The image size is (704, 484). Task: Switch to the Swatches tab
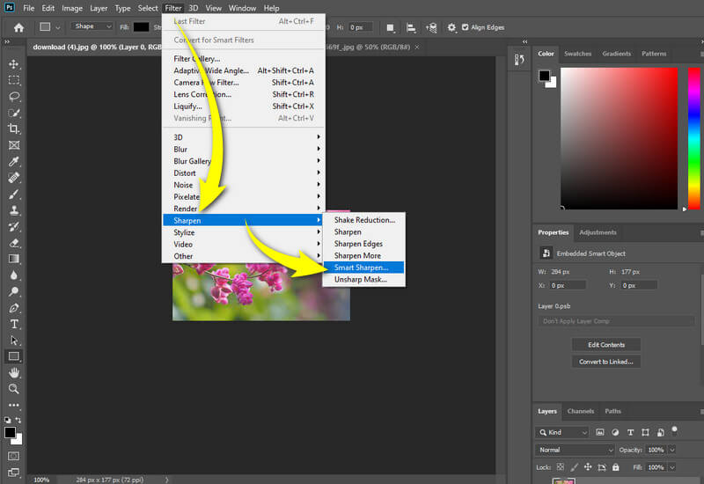pos(577,54)
